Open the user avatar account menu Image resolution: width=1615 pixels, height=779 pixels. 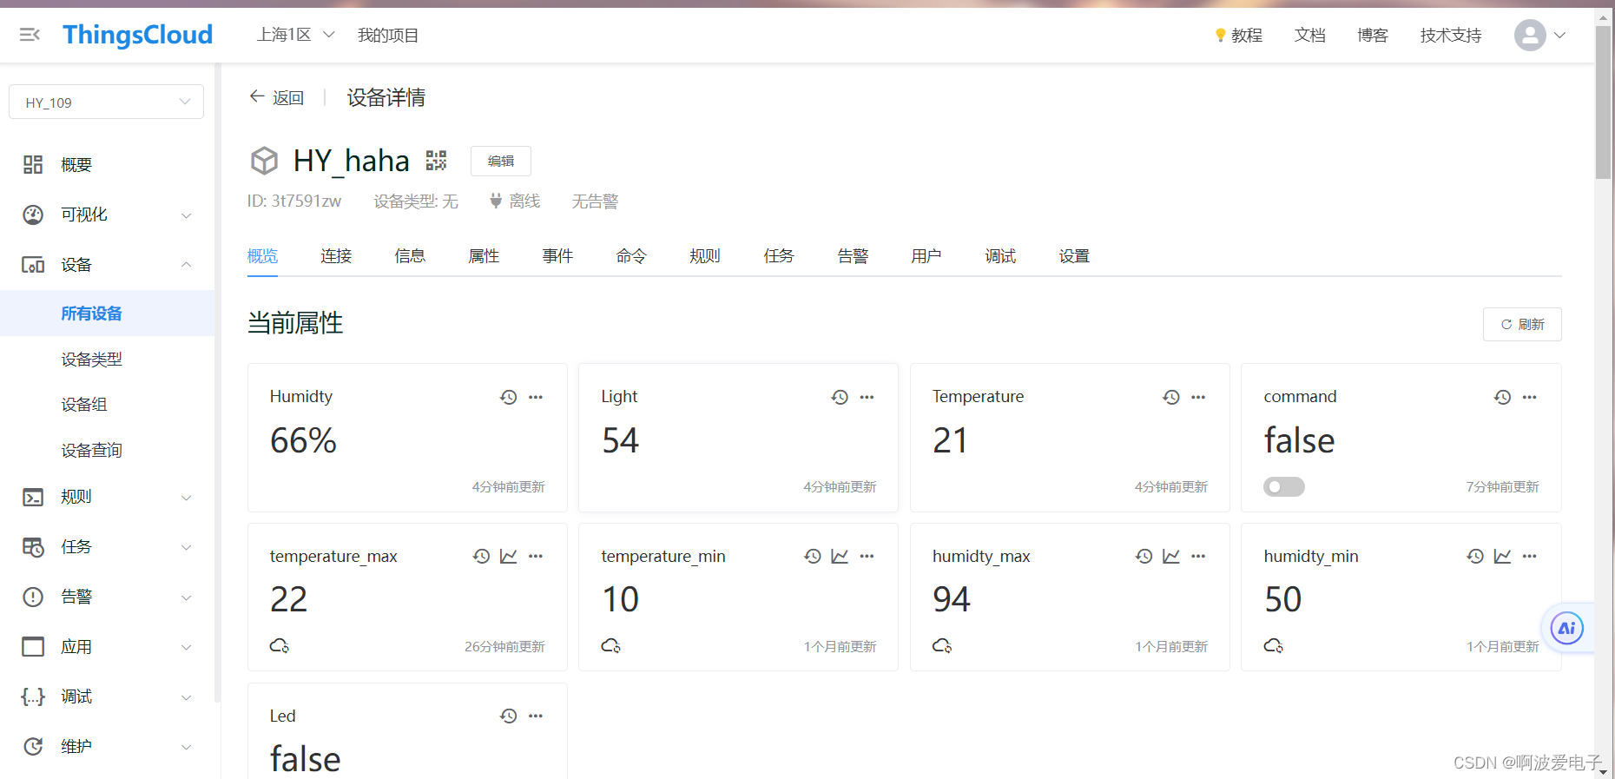pyautogui.click(x=1539, y=35)
